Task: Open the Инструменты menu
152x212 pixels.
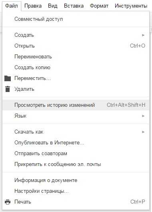Action: [131, 6]
